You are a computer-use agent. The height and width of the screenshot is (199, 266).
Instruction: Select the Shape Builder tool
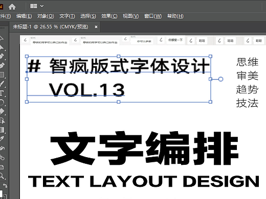[2, 120]
